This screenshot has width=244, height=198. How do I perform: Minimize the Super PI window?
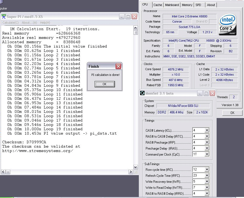(x=122, y=16)
